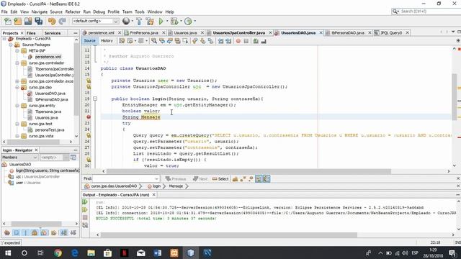Click the globe browser icon in the toolbar
The image size is (461, 259).
pyautogui.click(x=126, y=21)
